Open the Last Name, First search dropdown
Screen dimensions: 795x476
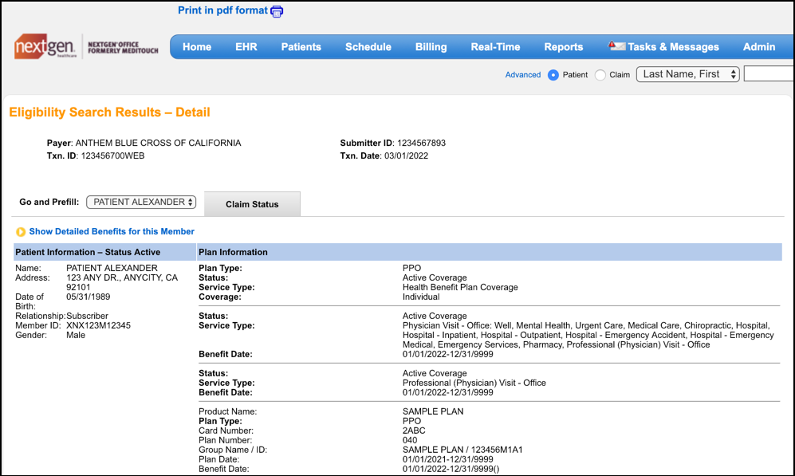pos(687,73)
